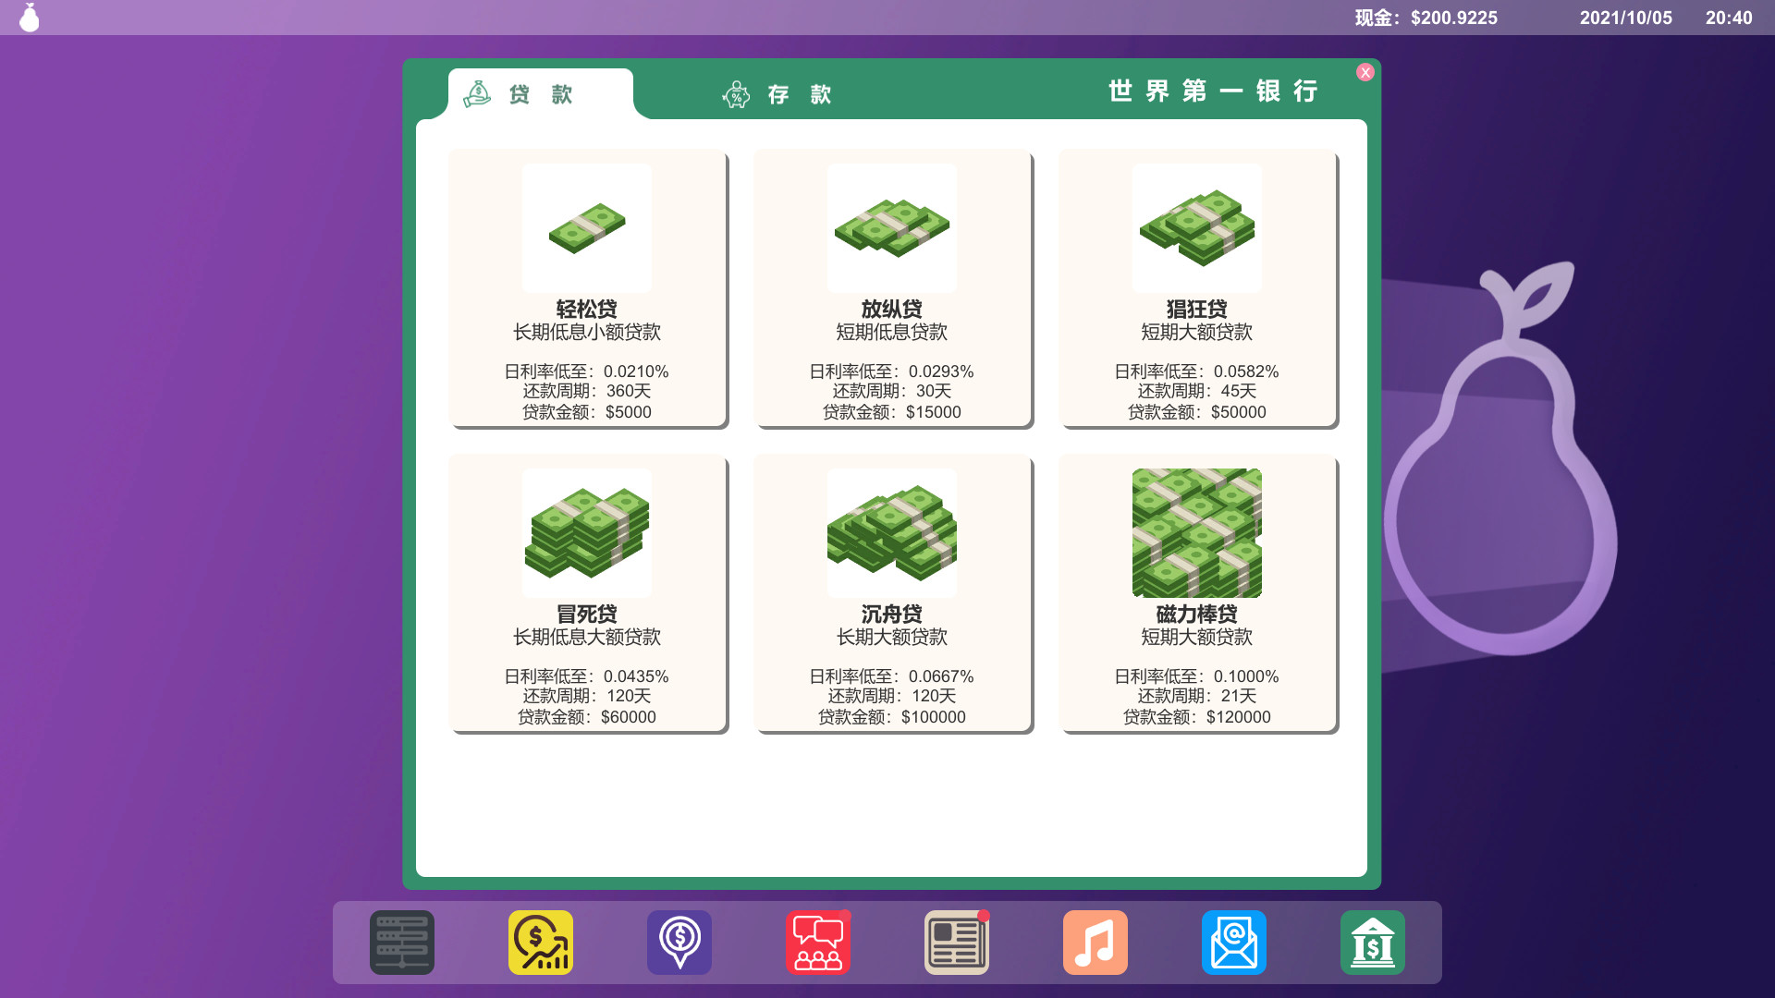Close the 世界第一银行 window

coord(1365,72)
